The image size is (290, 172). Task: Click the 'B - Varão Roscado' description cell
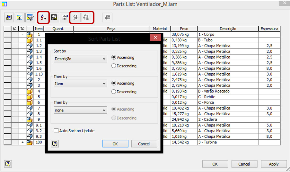(x=228, y=91)
